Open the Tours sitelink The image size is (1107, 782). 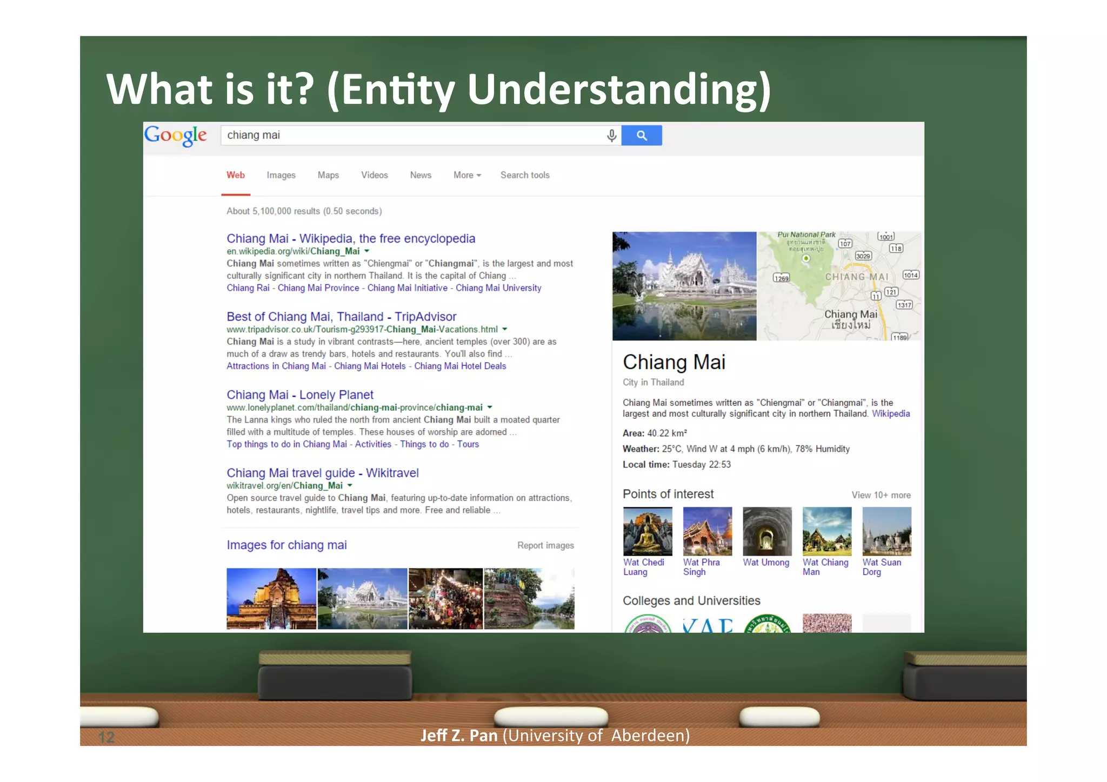[468, 444]
